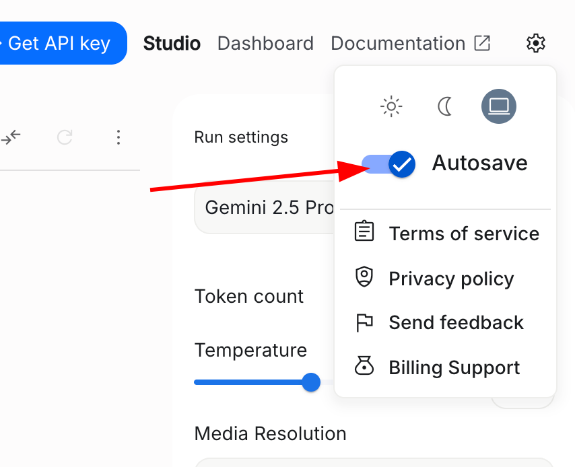Click the Get API key button
The image size is (575, 467).
coord(59,44)
